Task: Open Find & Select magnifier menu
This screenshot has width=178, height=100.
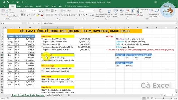Action: coord(157,13)
